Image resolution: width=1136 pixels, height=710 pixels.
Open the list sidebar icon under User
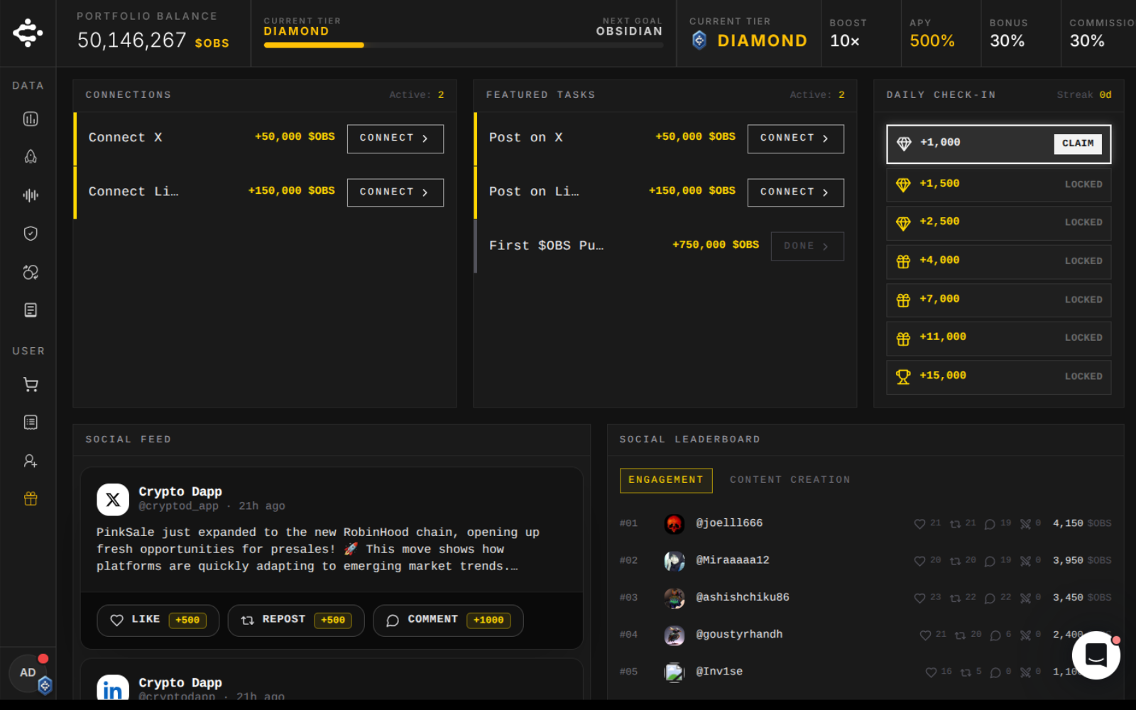pos(31,422)
